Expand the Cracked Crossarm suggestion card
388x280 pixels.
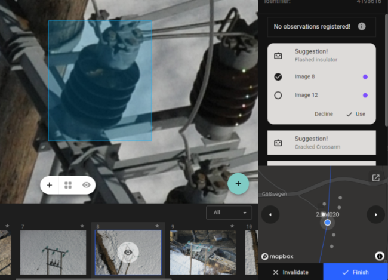pyautogui.click(x=321, y=143)
